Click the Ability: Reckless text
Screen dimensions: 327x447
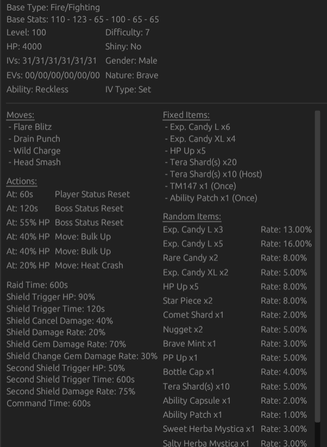click(x=37, y=90)
